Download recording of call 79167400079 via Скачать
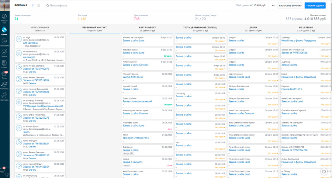Image resolution: width=332 pixels, height=178 pixels. click(32, 72)
